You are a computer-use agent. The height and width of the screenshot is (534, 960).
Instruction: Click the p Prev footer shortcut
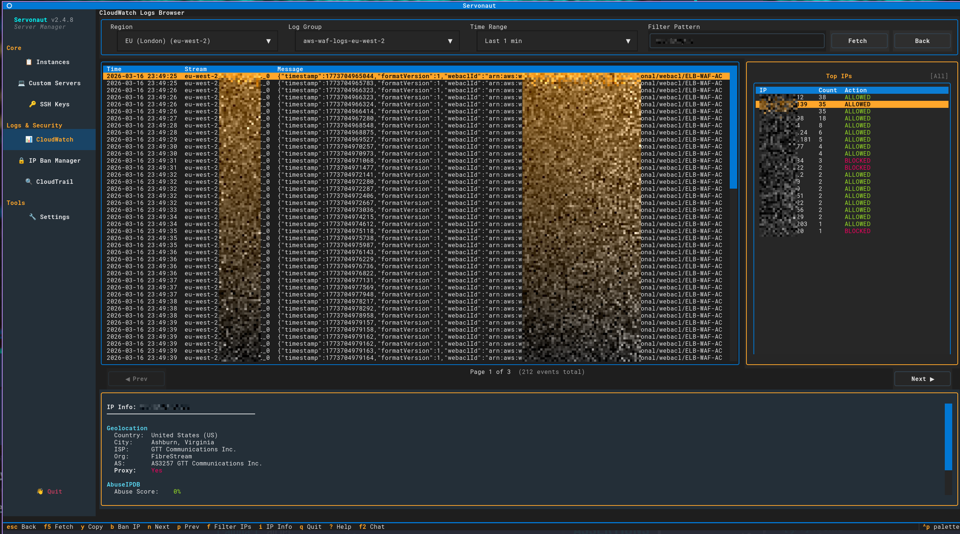[x=188, y=527]
